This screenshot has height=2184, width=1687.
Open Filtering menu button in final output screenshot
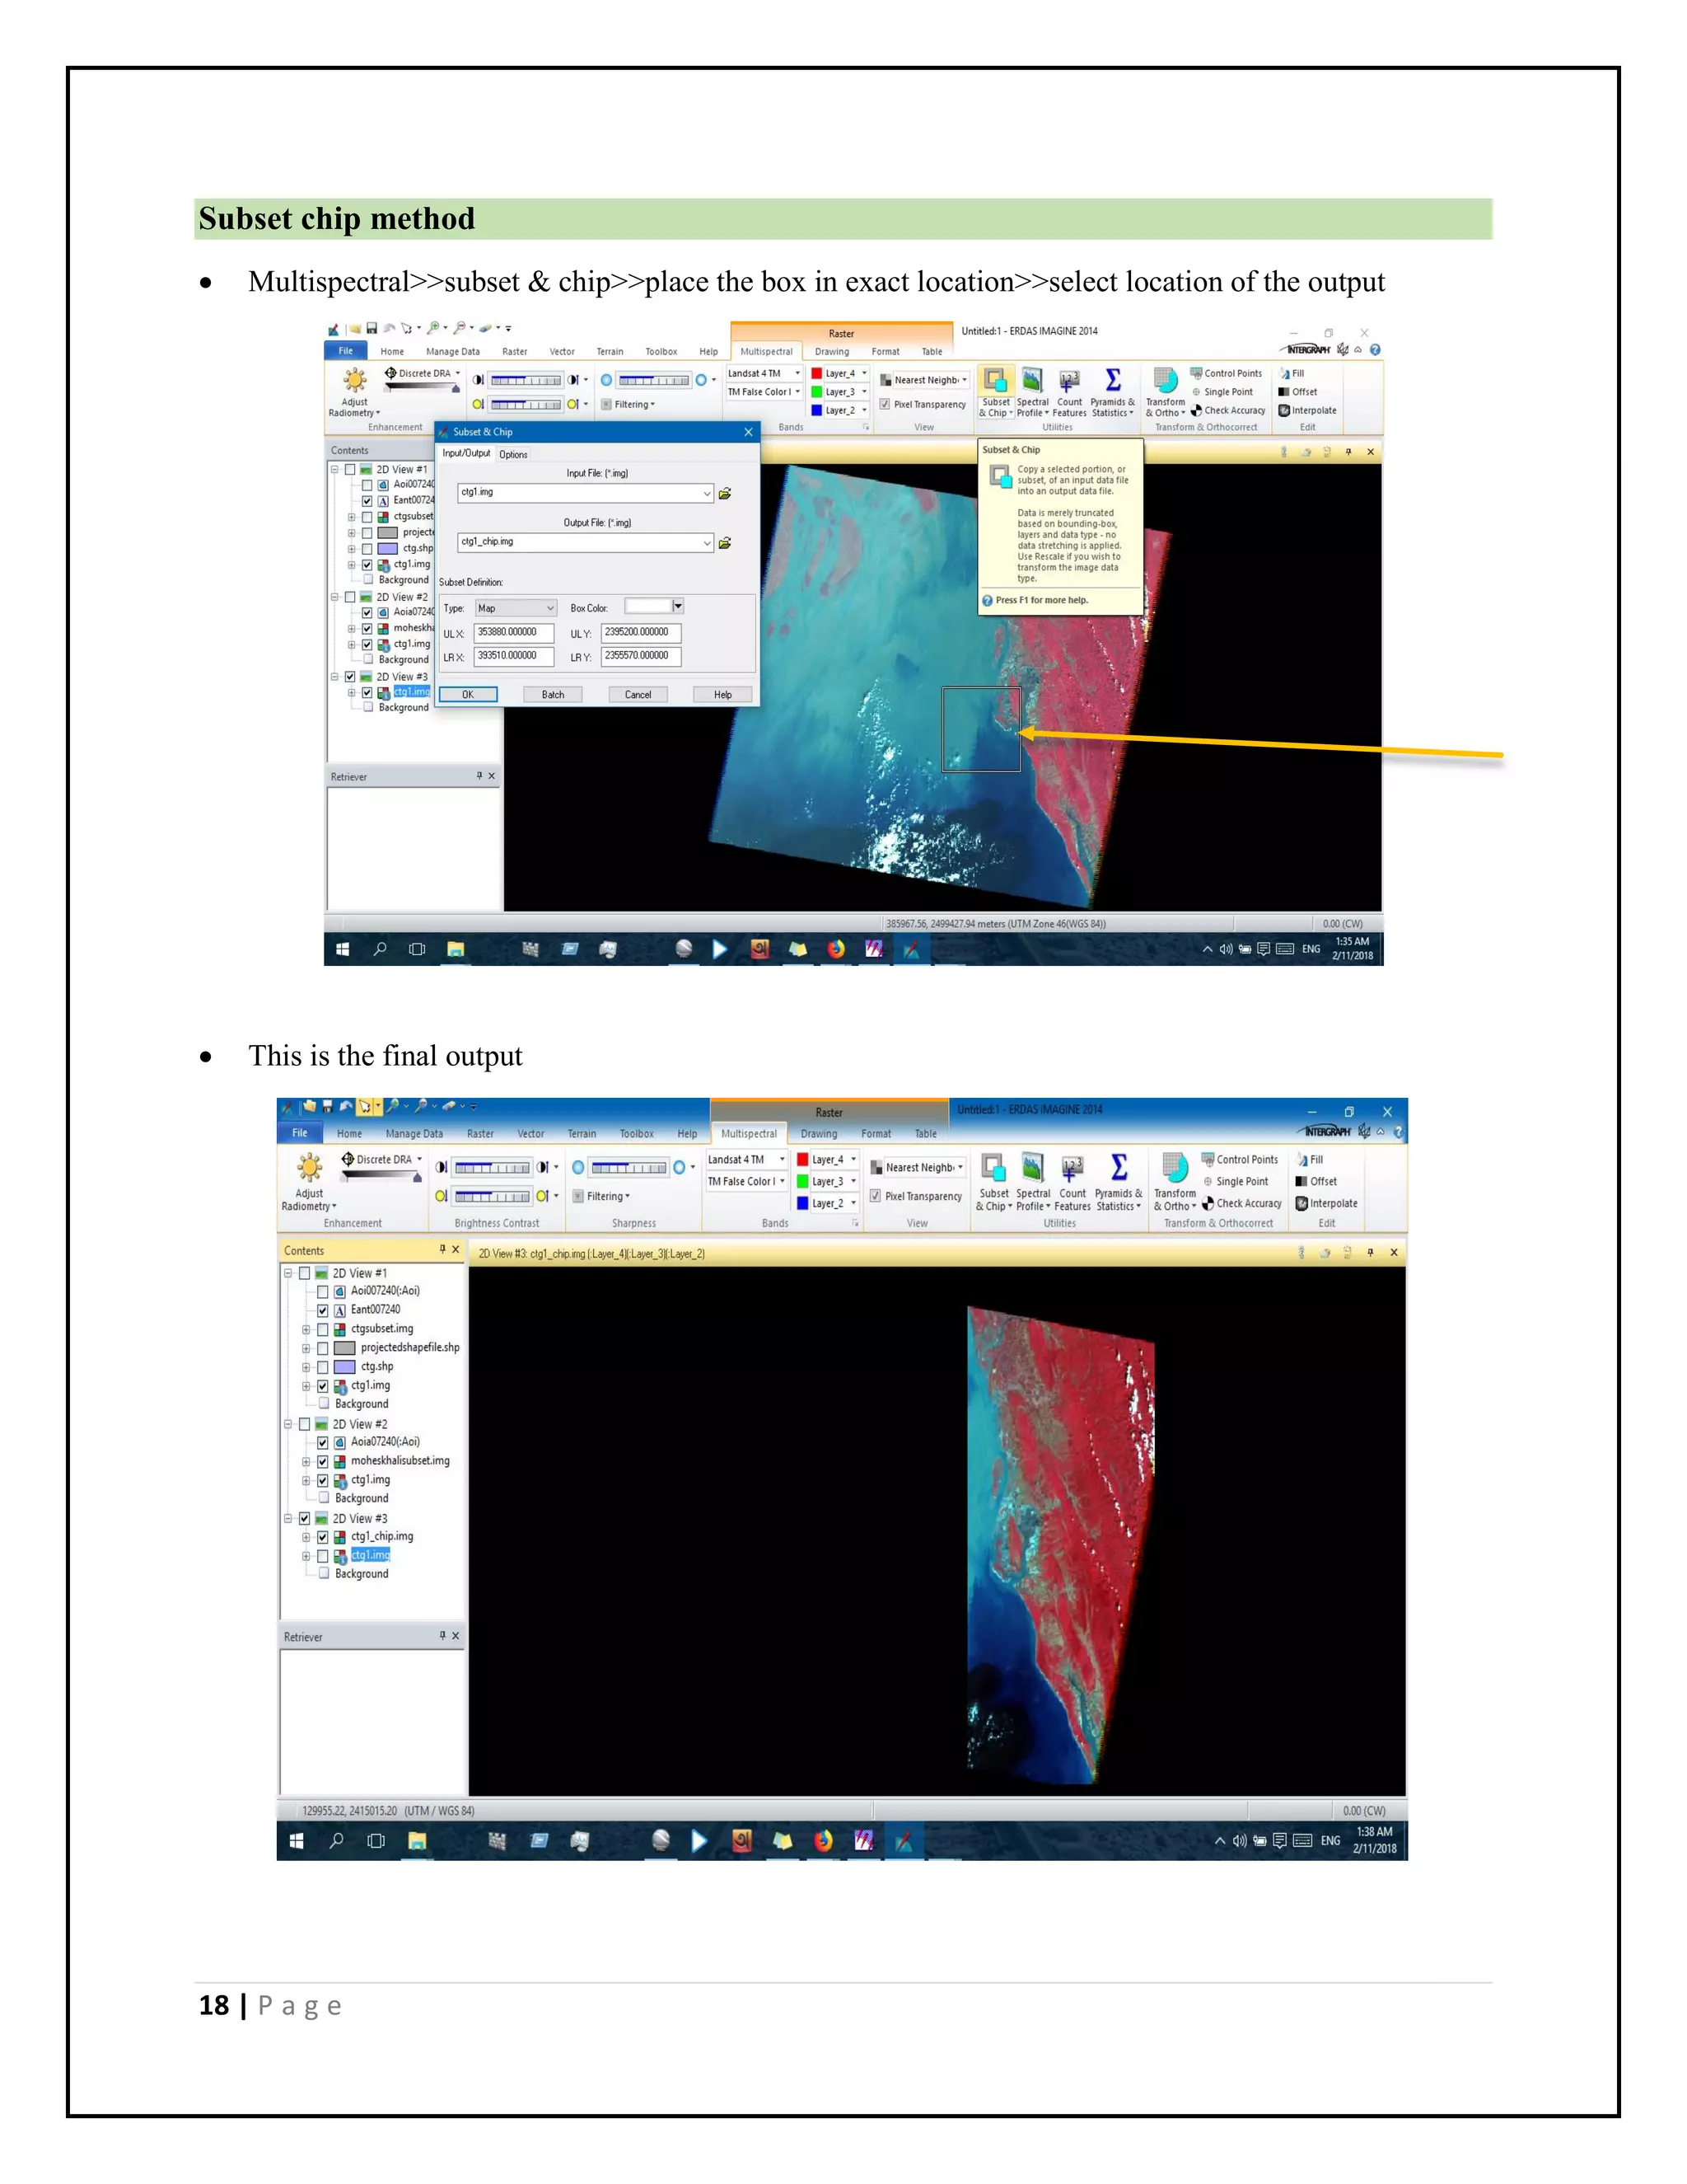pyautogui.click(x=603, y=1196)
